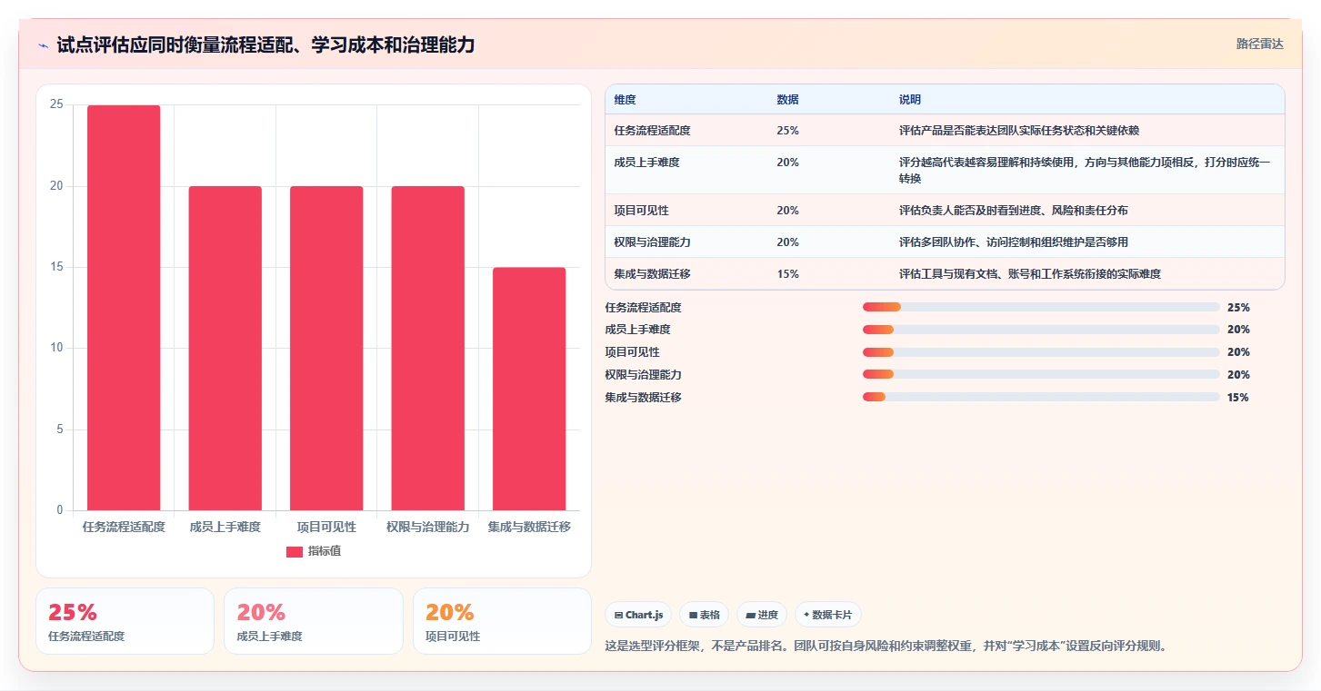Click the footnote about 选型评分框架
Viewport: 1321px width, 691px height.
click(x=886, y=646)
